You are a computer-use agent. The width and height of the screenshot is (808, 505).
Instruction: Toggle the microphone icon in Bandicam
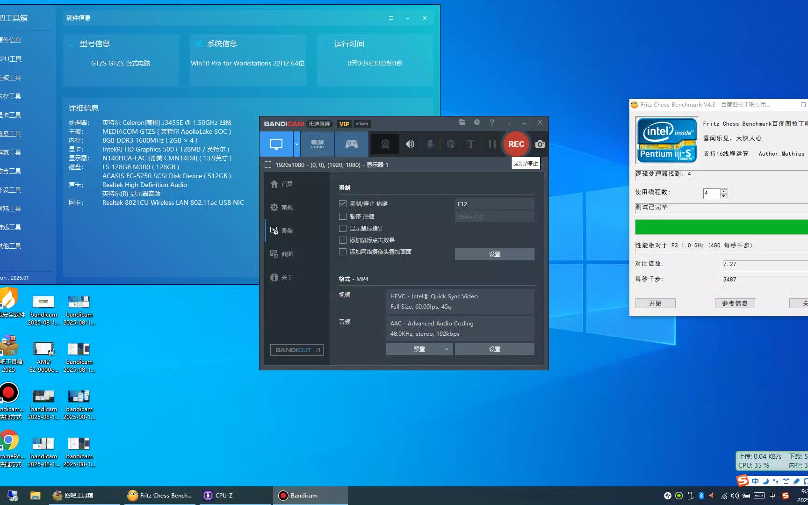point(430,144)
